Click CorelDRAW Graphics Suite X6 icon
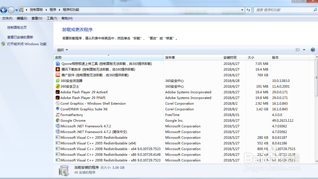 tap(58, 109)
